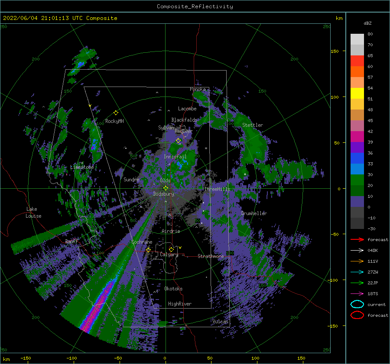Screen dimensions: 390x364
Task: Pick the light gray swatch at top of scale
Action: 357,39
